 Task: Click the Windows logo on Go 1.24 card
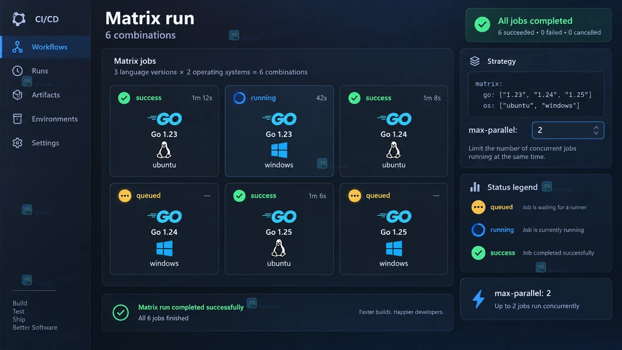164,249
